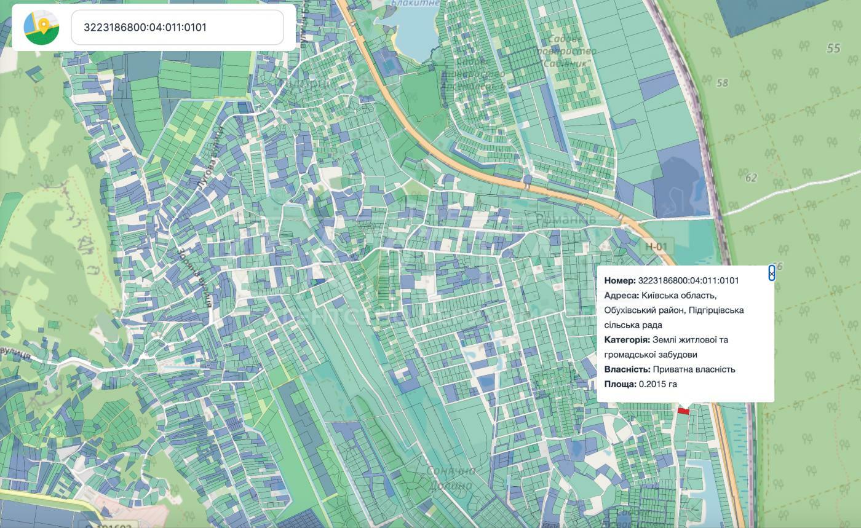
Task: Click the Площа 0.2015 га line
Action: click(640, 384)
